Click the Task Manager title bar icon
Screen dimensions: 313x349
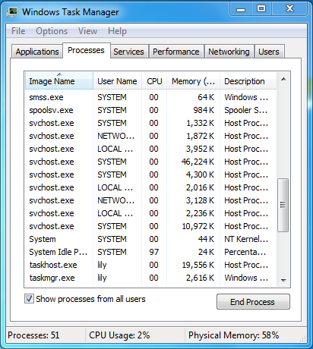coord(12,12)
